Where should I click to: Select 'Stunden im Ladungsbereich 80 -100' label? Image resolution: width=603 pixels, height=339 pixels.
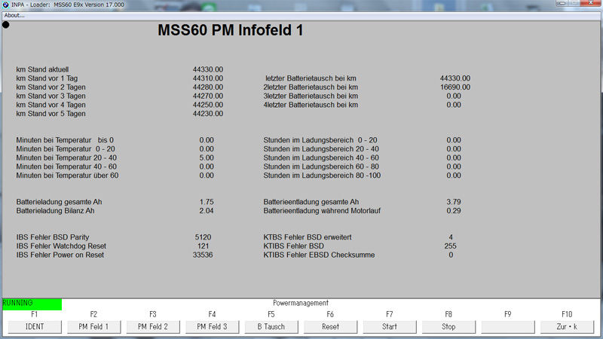(x=322, y=176)
